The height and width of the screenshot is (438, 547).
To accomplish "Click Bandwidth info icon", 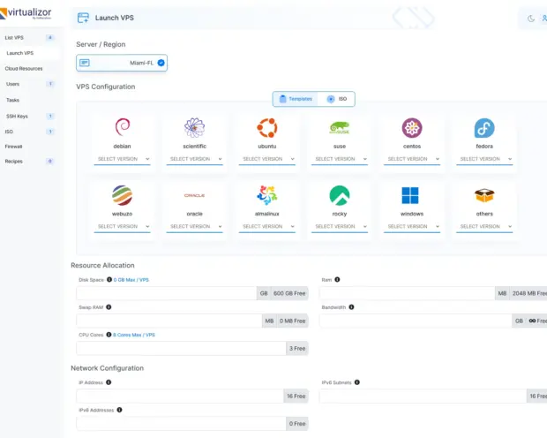I will [351, 307].
